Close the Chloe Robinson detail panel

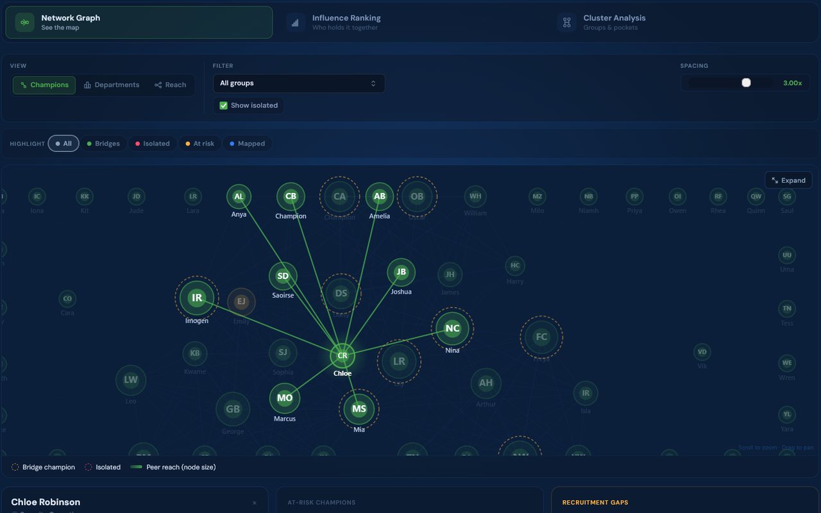coord(255,503)
